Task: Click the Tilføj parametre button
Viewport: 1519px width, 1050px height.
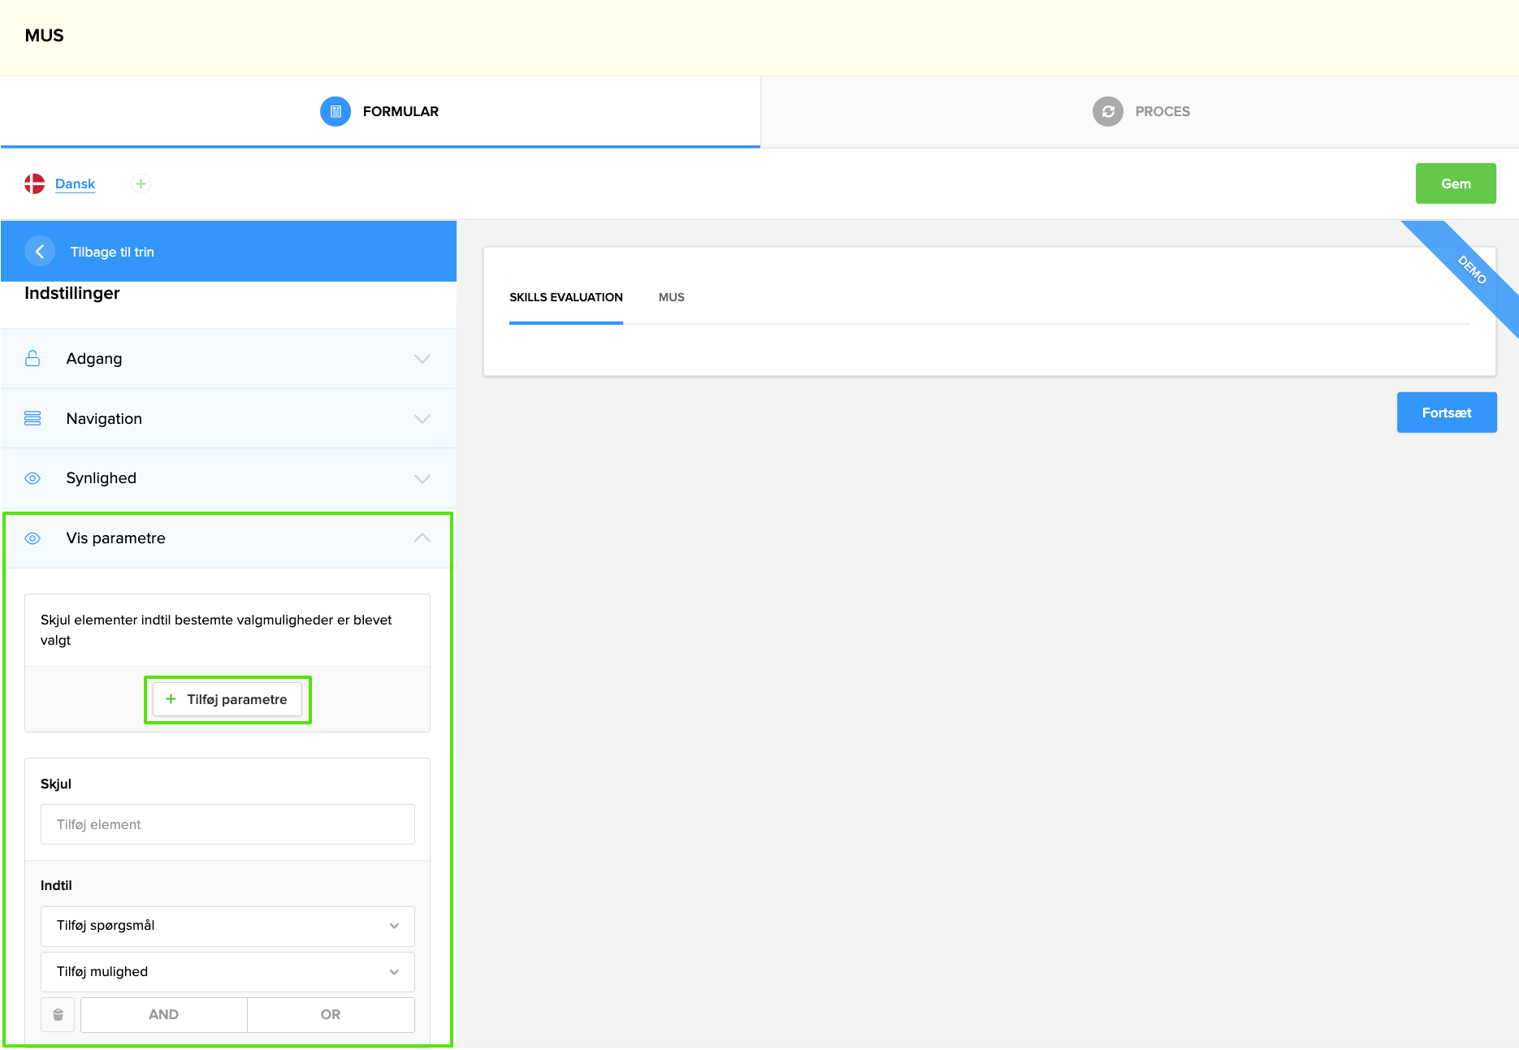Action: click(x=227, y=699)
